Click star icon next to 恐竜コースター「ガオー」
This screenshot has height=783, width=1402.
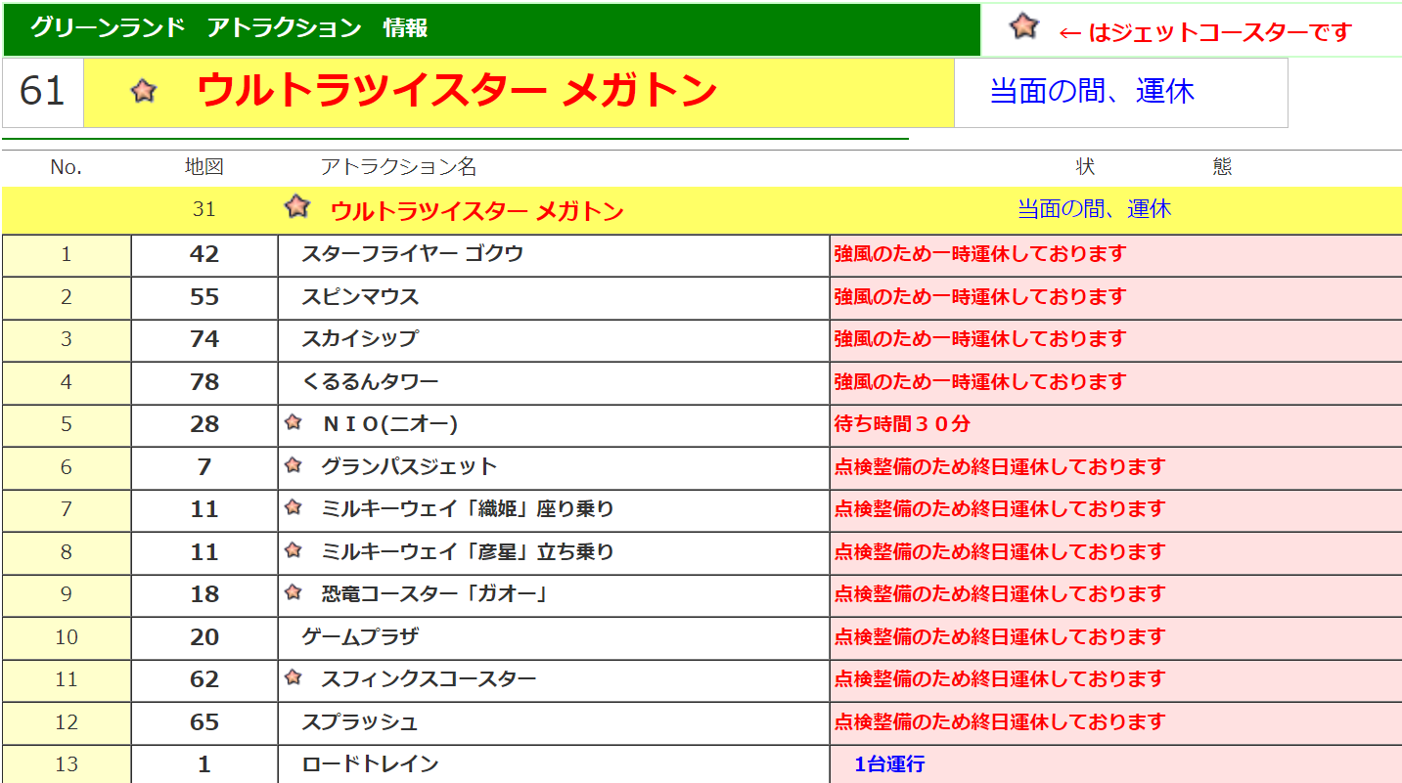click(x=293, y=592)
